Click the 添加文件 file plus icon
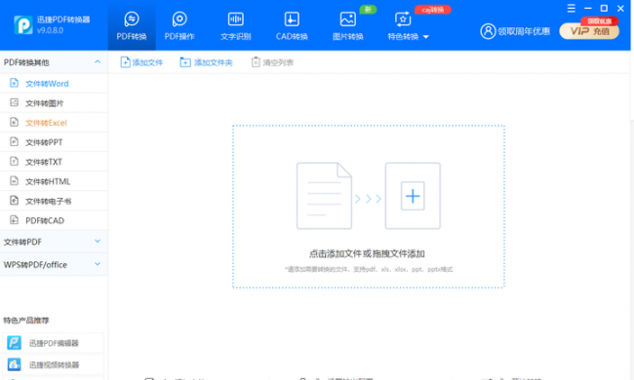This screenshot has width=634, height=380. 126,61
